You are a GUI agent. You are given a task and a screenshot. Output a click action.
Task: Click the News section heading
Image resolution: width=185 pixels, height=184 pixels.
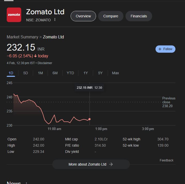coord(14,183)
